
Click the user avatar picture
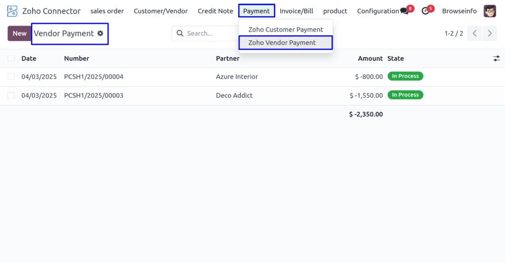coord(490,11)
